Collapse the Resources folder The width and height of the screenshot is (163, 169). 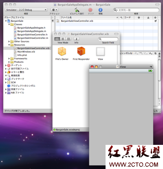[x=9, y=45]
